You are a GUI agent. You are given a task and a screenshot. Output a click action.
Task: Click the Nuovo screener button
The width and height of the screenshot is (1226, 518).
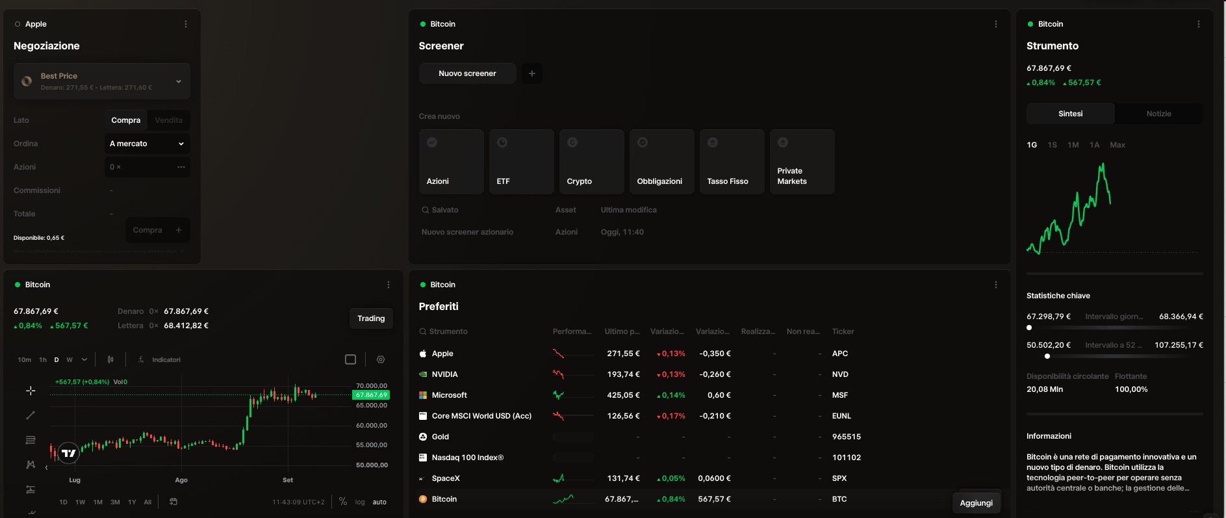[468, 73]
